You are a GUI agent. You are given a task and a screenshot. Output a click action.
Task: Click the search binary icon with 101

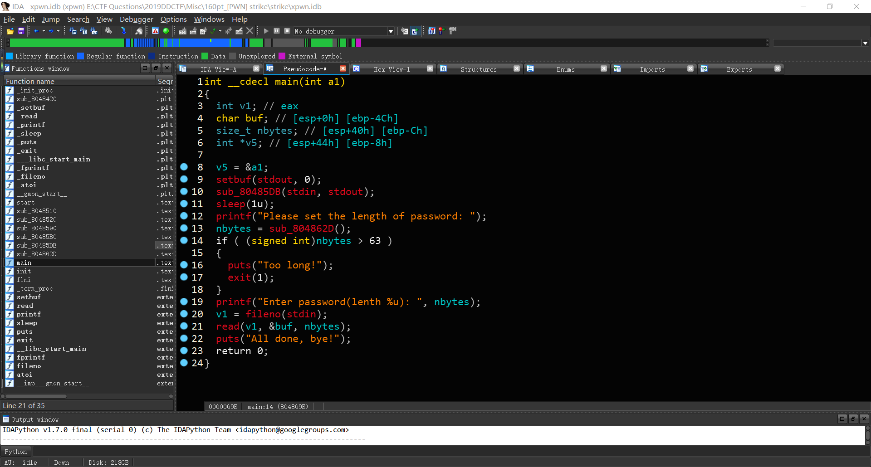coord(94,31)
